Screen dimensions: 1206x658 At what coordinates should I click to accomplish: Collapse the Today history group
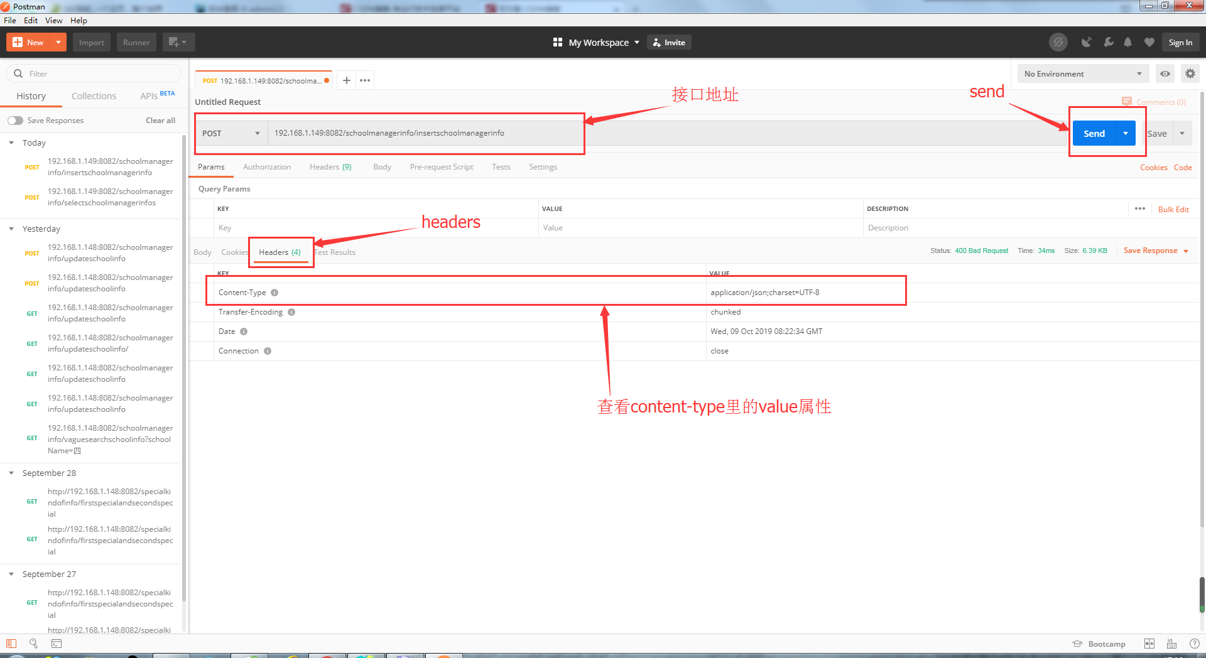[11, 143]
